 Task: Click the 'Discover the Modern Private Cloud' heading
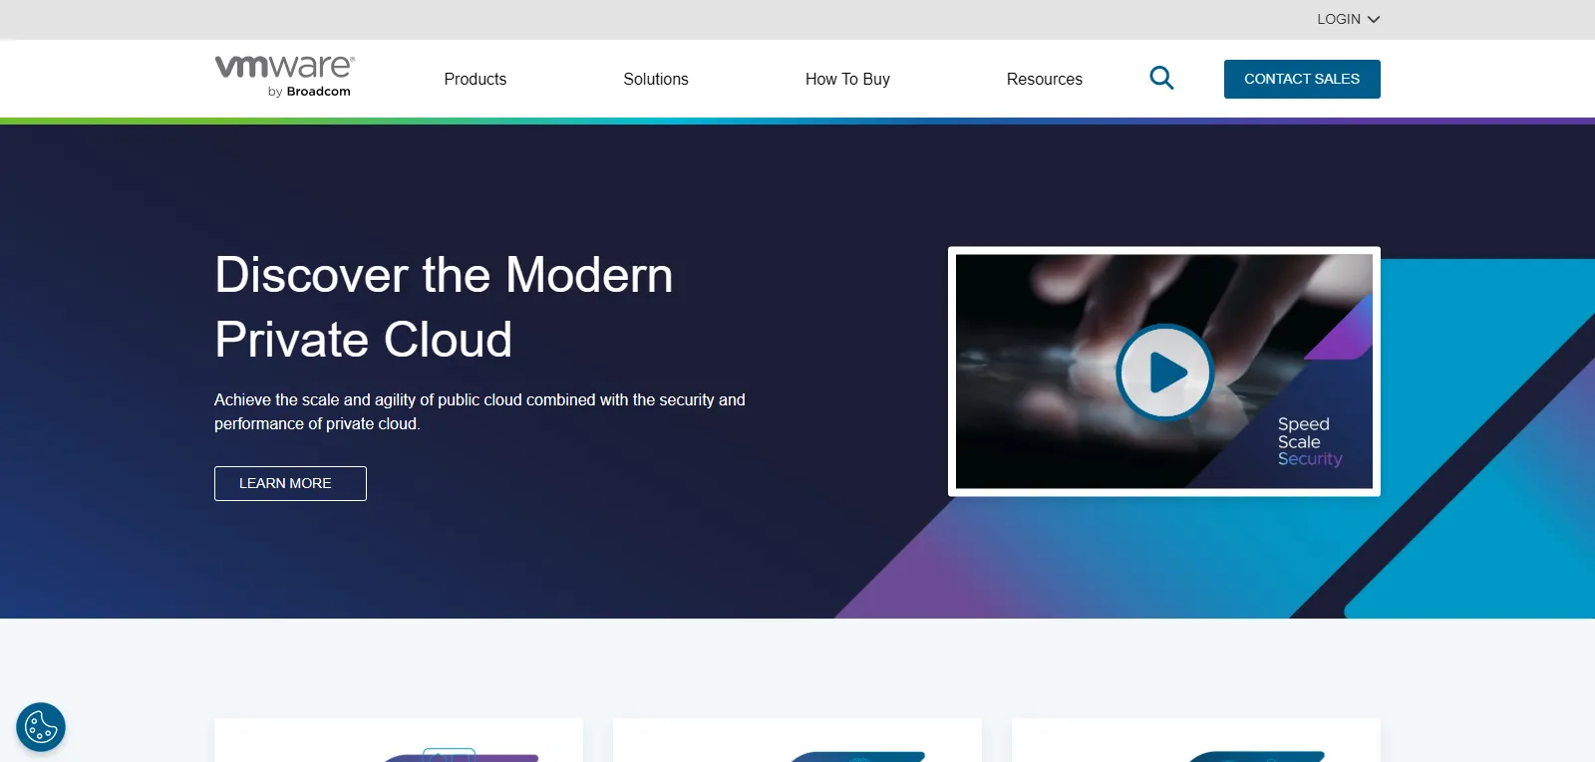tap(444, 307)
